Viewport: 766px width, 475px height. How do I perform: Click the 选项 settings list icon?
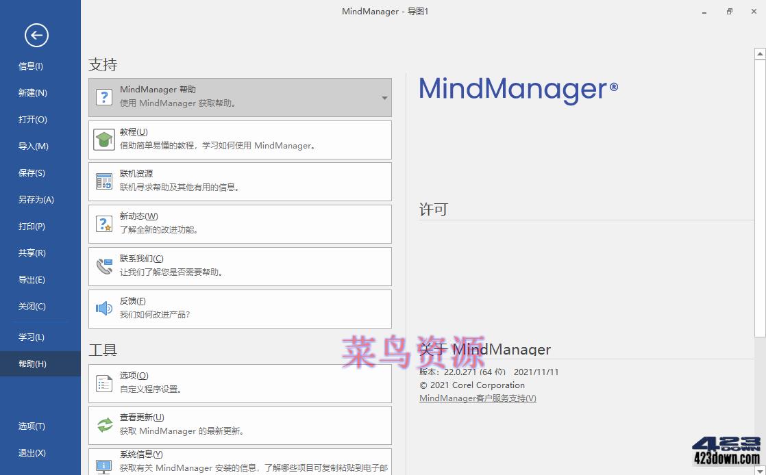click(103, 383)
